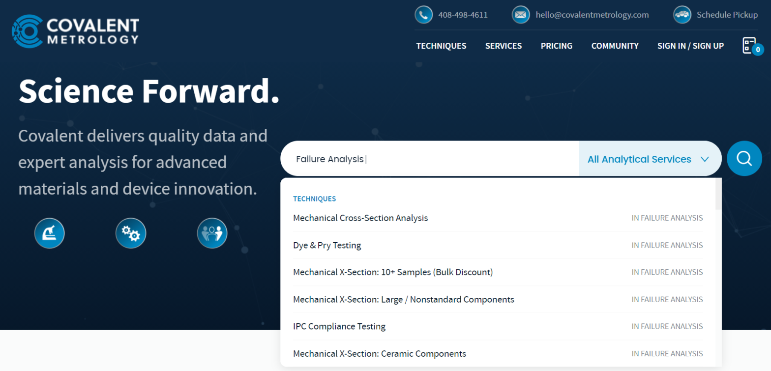Open the PRICING menu item

(x=557, y=46)
